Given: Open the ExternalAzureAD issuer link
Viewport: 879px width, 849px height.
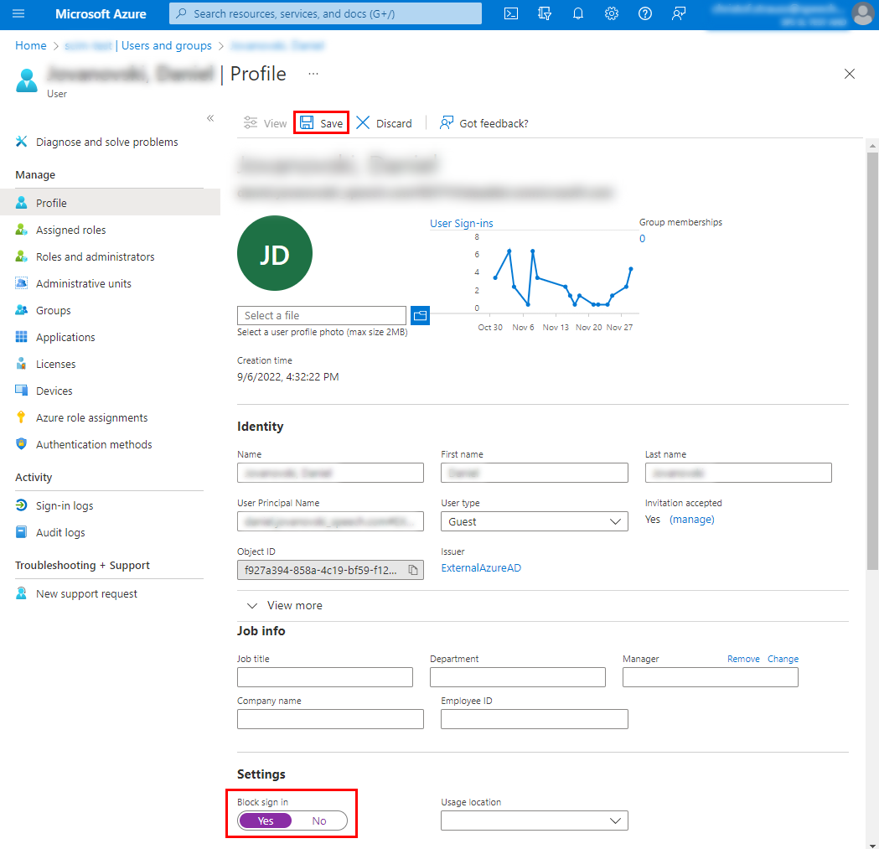Looking at the screenshot, I should 481,568.
